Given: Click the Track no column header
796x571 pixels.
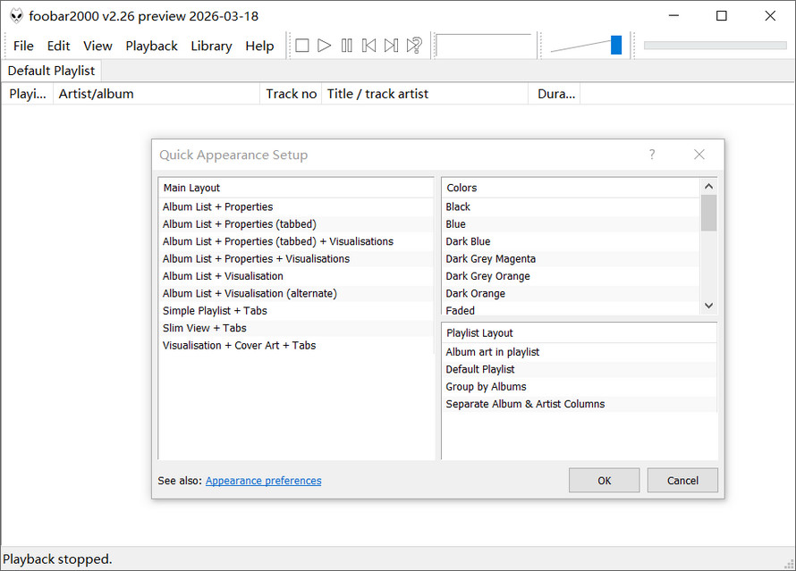Looking at the screenshot, I should click(291, 94).
